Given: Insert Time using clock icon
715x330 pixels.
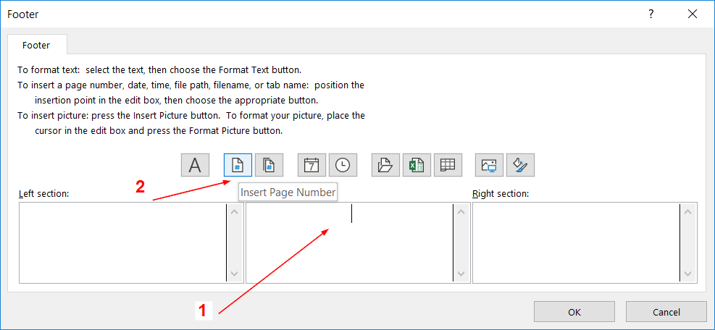Looking at the screenshot, I should click(343, 165).
